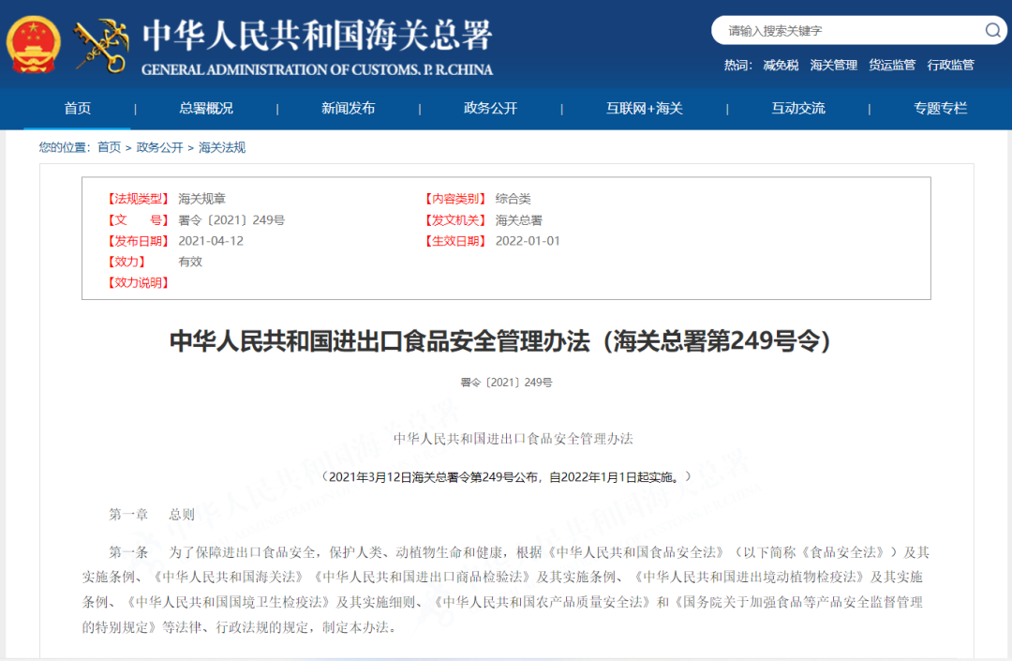Click 政务公开 in the breadcrumb
This screenshot has height=661, width=1012.
[x=159, y=147]
